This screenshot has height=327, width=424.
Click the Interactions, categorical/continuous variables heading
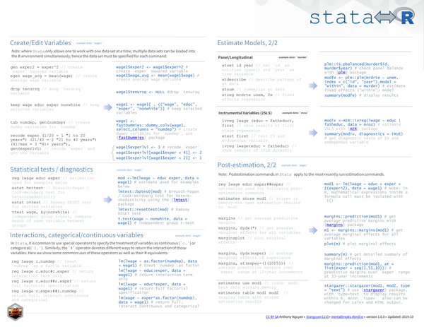click(76, 235)
